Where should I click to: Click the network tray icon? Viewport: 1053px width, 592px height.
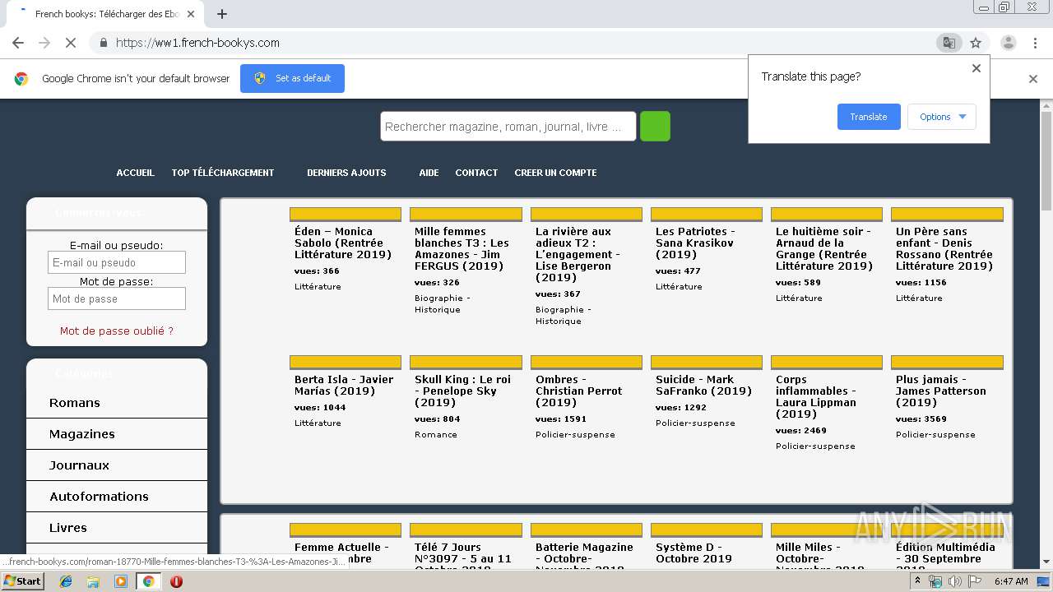click(935, 581)
